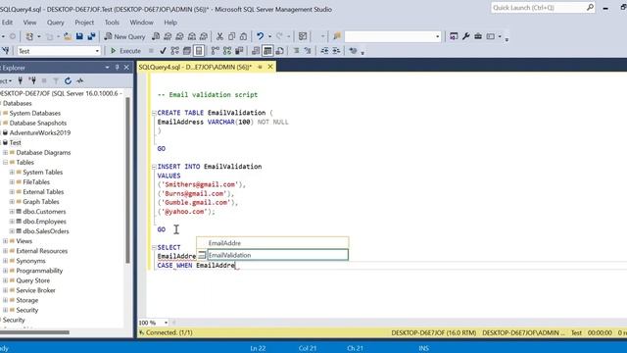Viewport: 627px width, 353px height.
Task: Open the Test database dropdown
Action: (97, 51)
